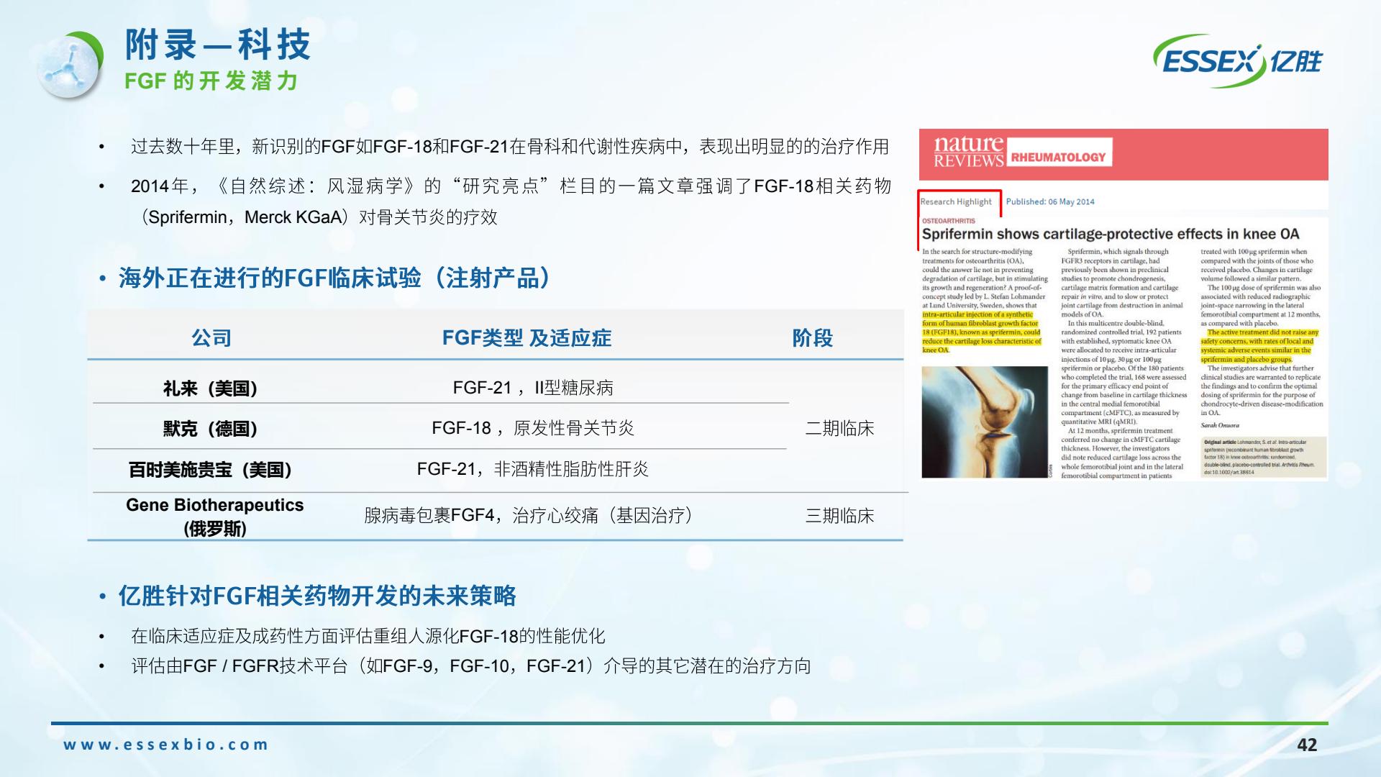Click page number 42
Image resolution: width=1381 pixels, height=777 pixels.
(1307, 745)
